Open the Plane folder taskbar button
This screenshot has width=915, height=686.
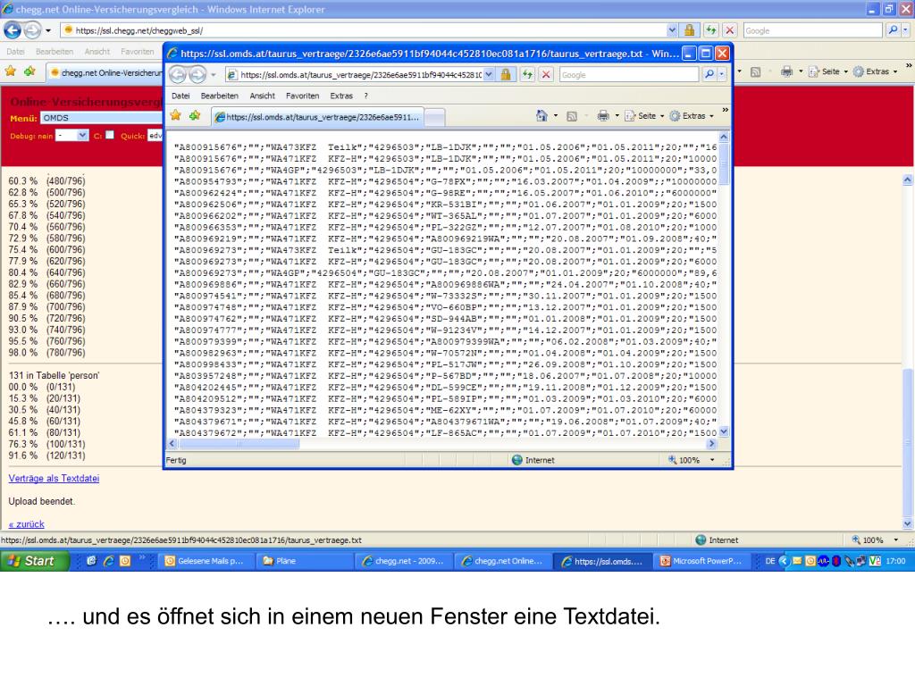(304, 561)
